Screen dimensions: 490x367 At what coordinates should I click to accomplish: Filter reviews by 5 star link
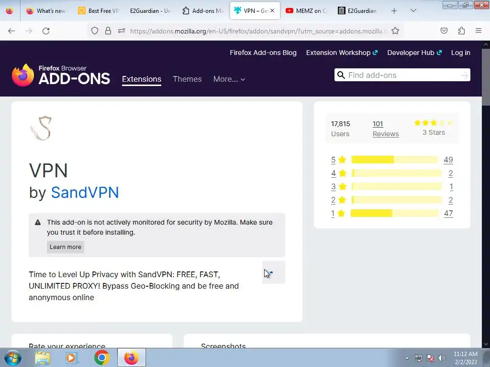[x=338, y=160]
